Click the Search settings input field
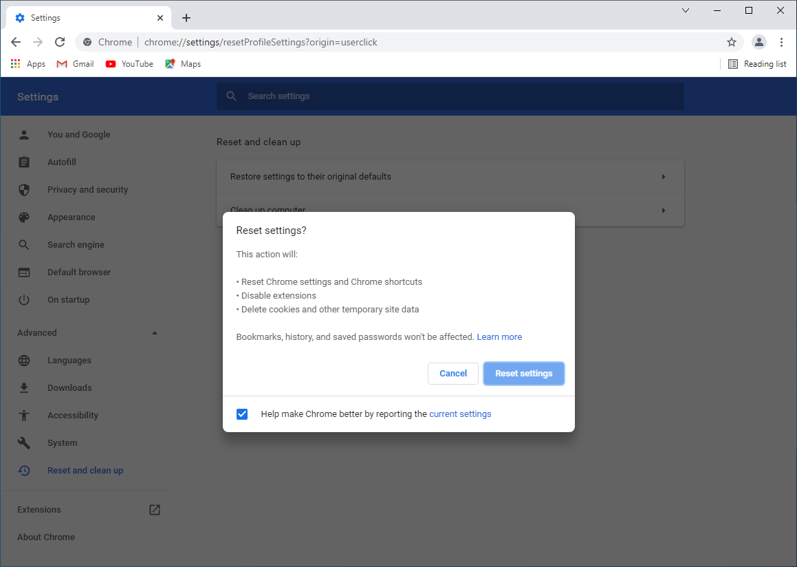This screenshot has height=567, width=797. (450, 96)
